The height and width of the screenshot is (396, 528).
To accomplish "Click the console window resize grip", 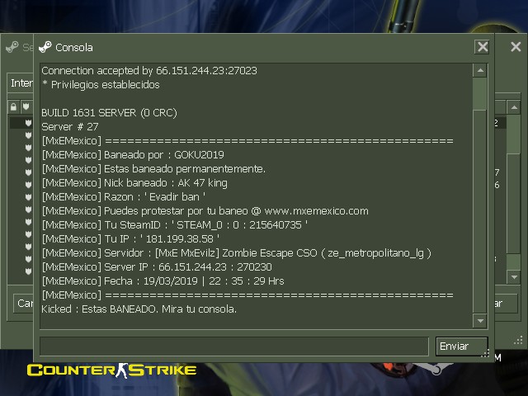I will [x=485, y=354].
